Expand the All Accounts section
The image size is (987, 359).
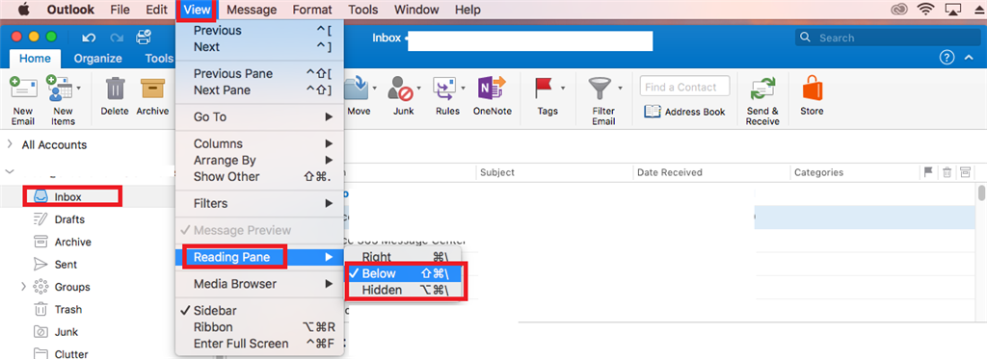pyautogui.click(x=10, y=144)
